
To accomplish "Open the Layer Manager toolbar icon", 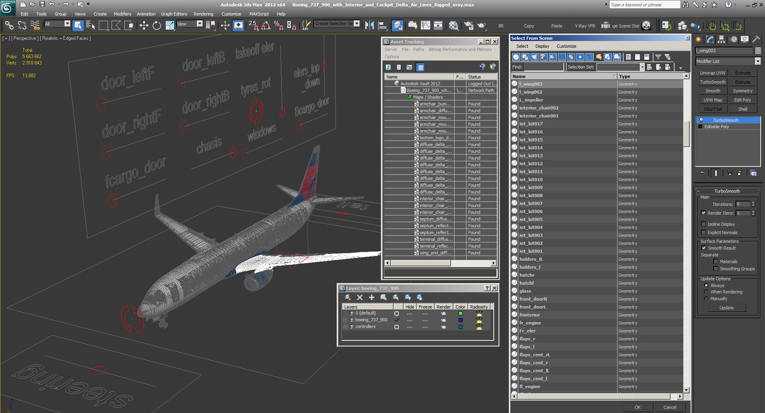I will (x=397, y=25).
